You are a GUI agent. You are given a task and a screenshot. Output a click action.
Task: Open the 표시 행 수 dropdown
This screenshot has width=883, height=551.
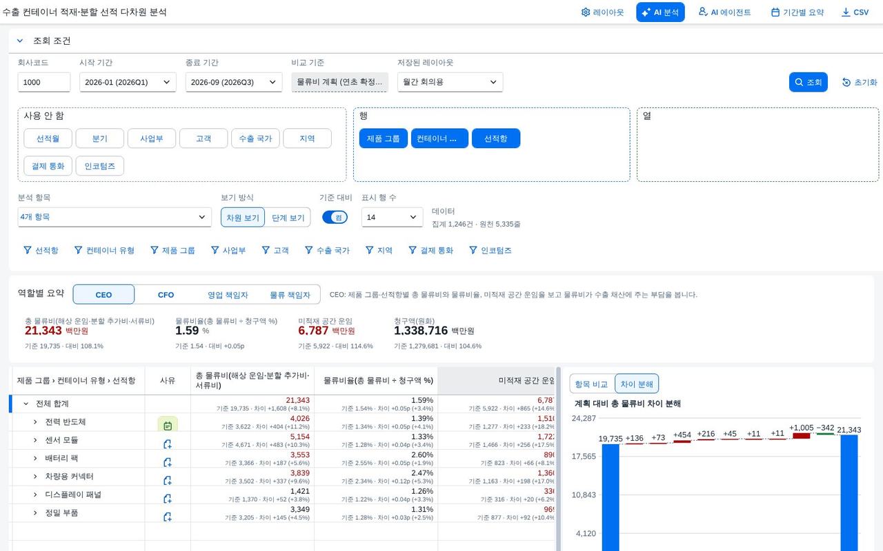[x=393, y=217]
